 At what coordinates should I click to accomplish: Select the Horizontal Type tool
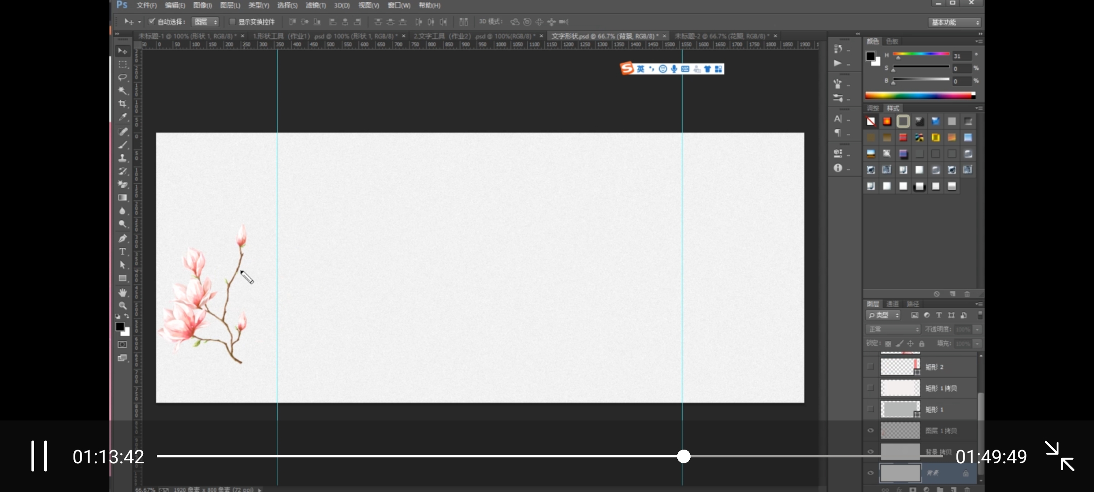click(x=122, y=251)
